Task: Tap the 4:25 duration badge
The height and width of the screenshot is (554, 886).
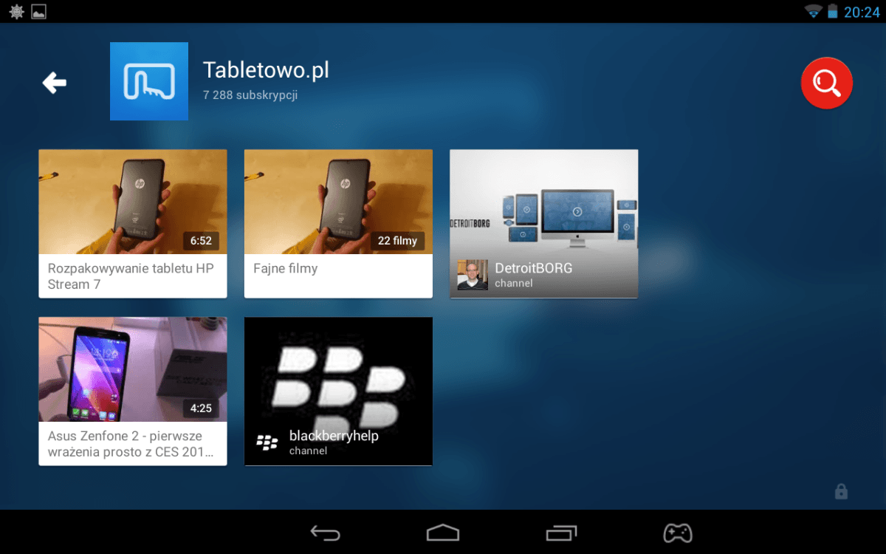Action: tap(201, 408)
